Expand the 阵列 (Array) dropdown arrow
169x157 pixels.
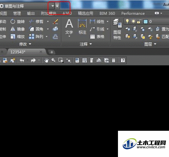tap(47, 37)
